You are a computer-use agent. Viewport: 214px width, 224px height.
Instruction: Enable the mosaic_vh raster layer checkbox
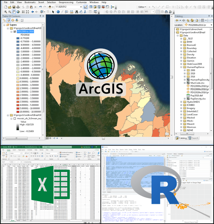15,119
